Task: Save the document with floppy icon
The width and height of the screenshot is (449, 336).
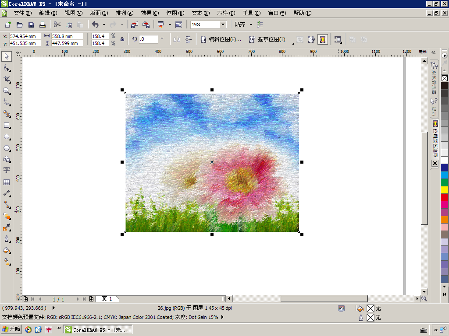Action: click(31, 24)
